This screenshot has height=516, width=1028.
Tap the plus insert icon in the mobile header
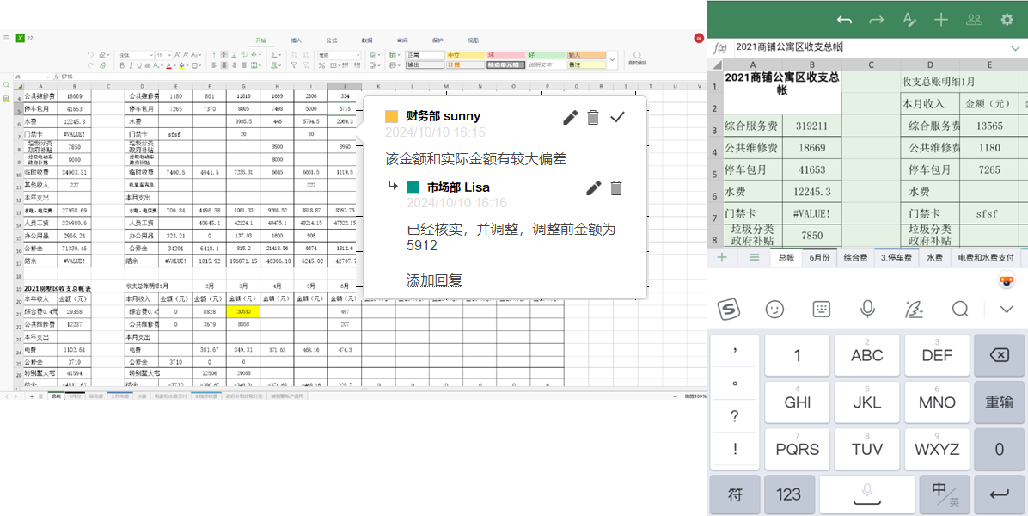click(x=941, y=21)
